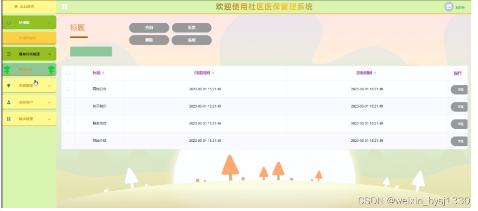The width and height of the screenshot is (478, 211).
Task: Click the 关于我们 title cell
Action: [99, 106]
